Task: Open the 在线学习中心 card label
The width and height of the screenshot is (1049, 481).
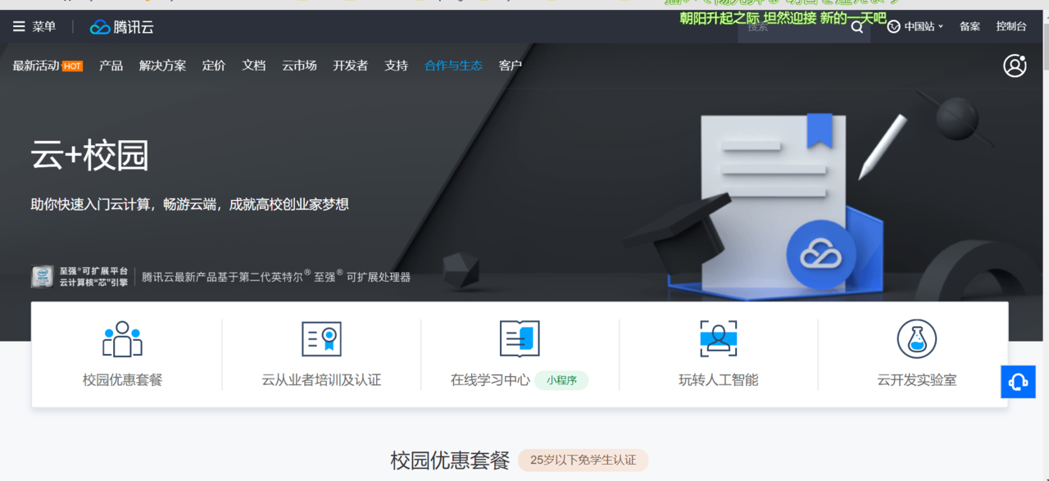Action: point(490,380)
